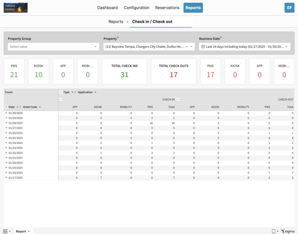Click the bookmark icon in the footer
The width and height of the screenshot is (298, 234).
tap(273, 231)
